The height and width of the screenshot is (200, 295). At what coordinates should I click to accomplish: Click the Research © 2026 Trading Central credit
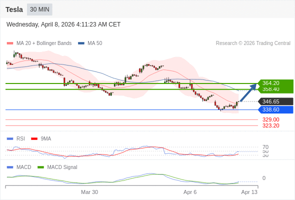[253, 43]
